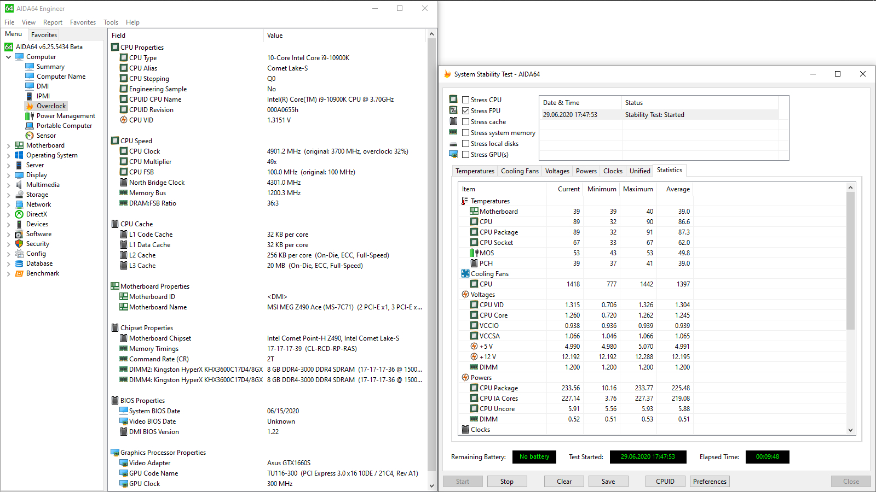
Task: Click the Multimedia speaker icon in the tree
Action: pyautogui.click(x=19, y=185)
